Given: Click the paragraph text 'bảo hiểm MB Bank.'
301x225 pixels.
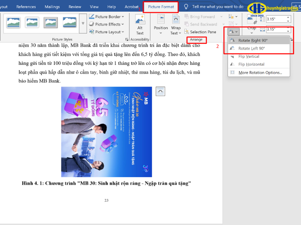Looking at the screenshot, I should pos(40,81).
